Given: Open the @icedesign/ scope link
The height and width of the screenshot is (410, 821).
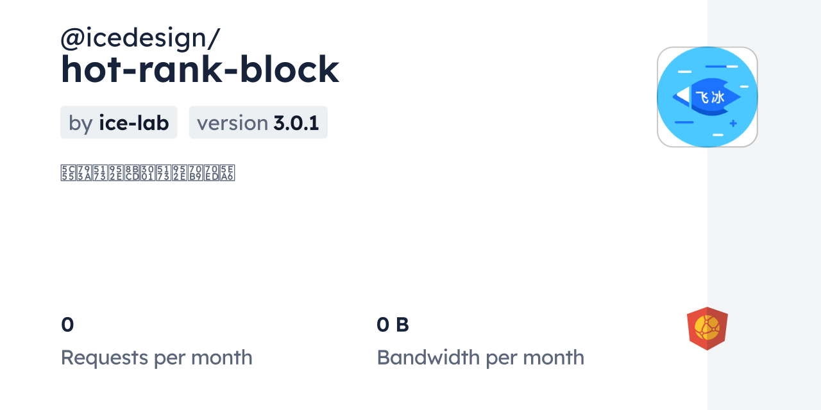Looking at the screenshot, I should point(140,38).
